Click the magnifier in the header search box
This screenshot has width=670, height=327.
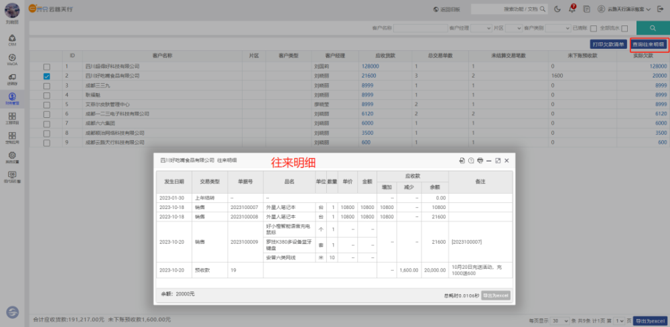(x=542, y=9)
